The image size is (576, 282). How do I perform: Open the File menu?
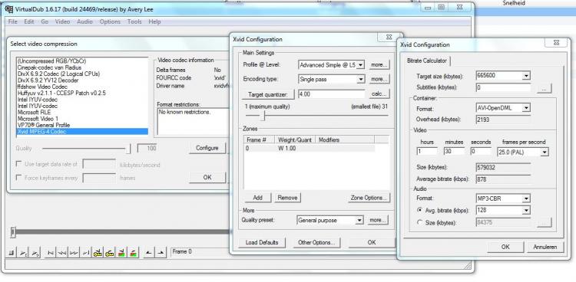pyautogui.click(x=12, y=21)
